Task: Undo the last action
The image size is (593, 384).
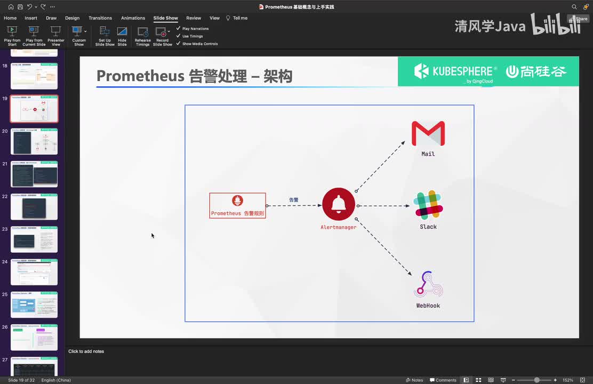Action: (x=29, y=7)
